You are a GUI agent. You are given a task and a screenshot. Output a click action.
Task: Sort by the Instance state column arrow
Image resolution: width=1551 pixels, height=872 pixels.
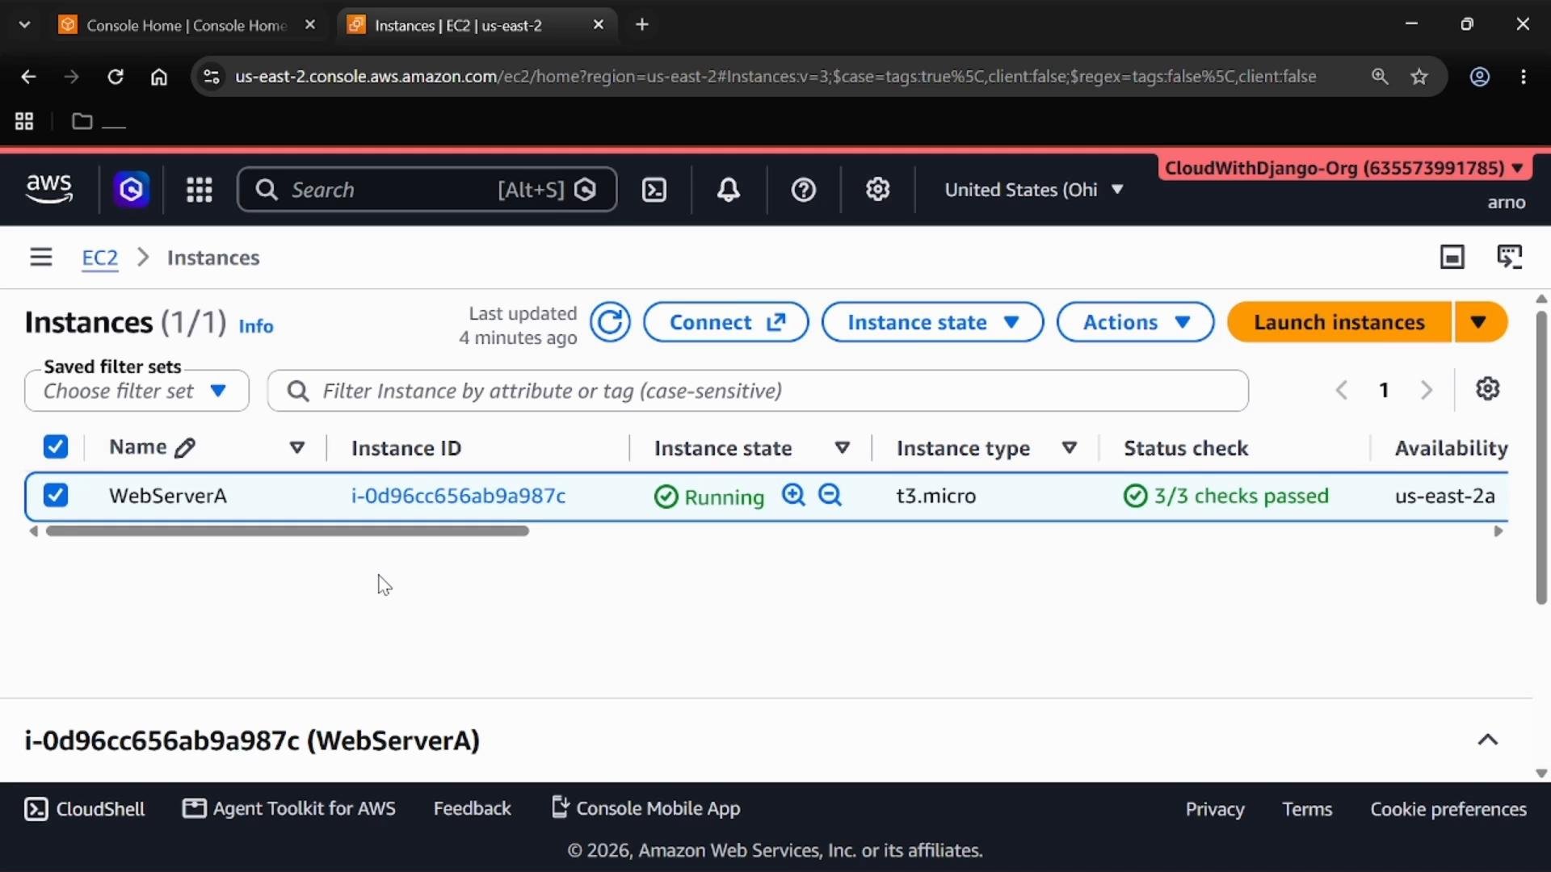(x=843, y=448)
